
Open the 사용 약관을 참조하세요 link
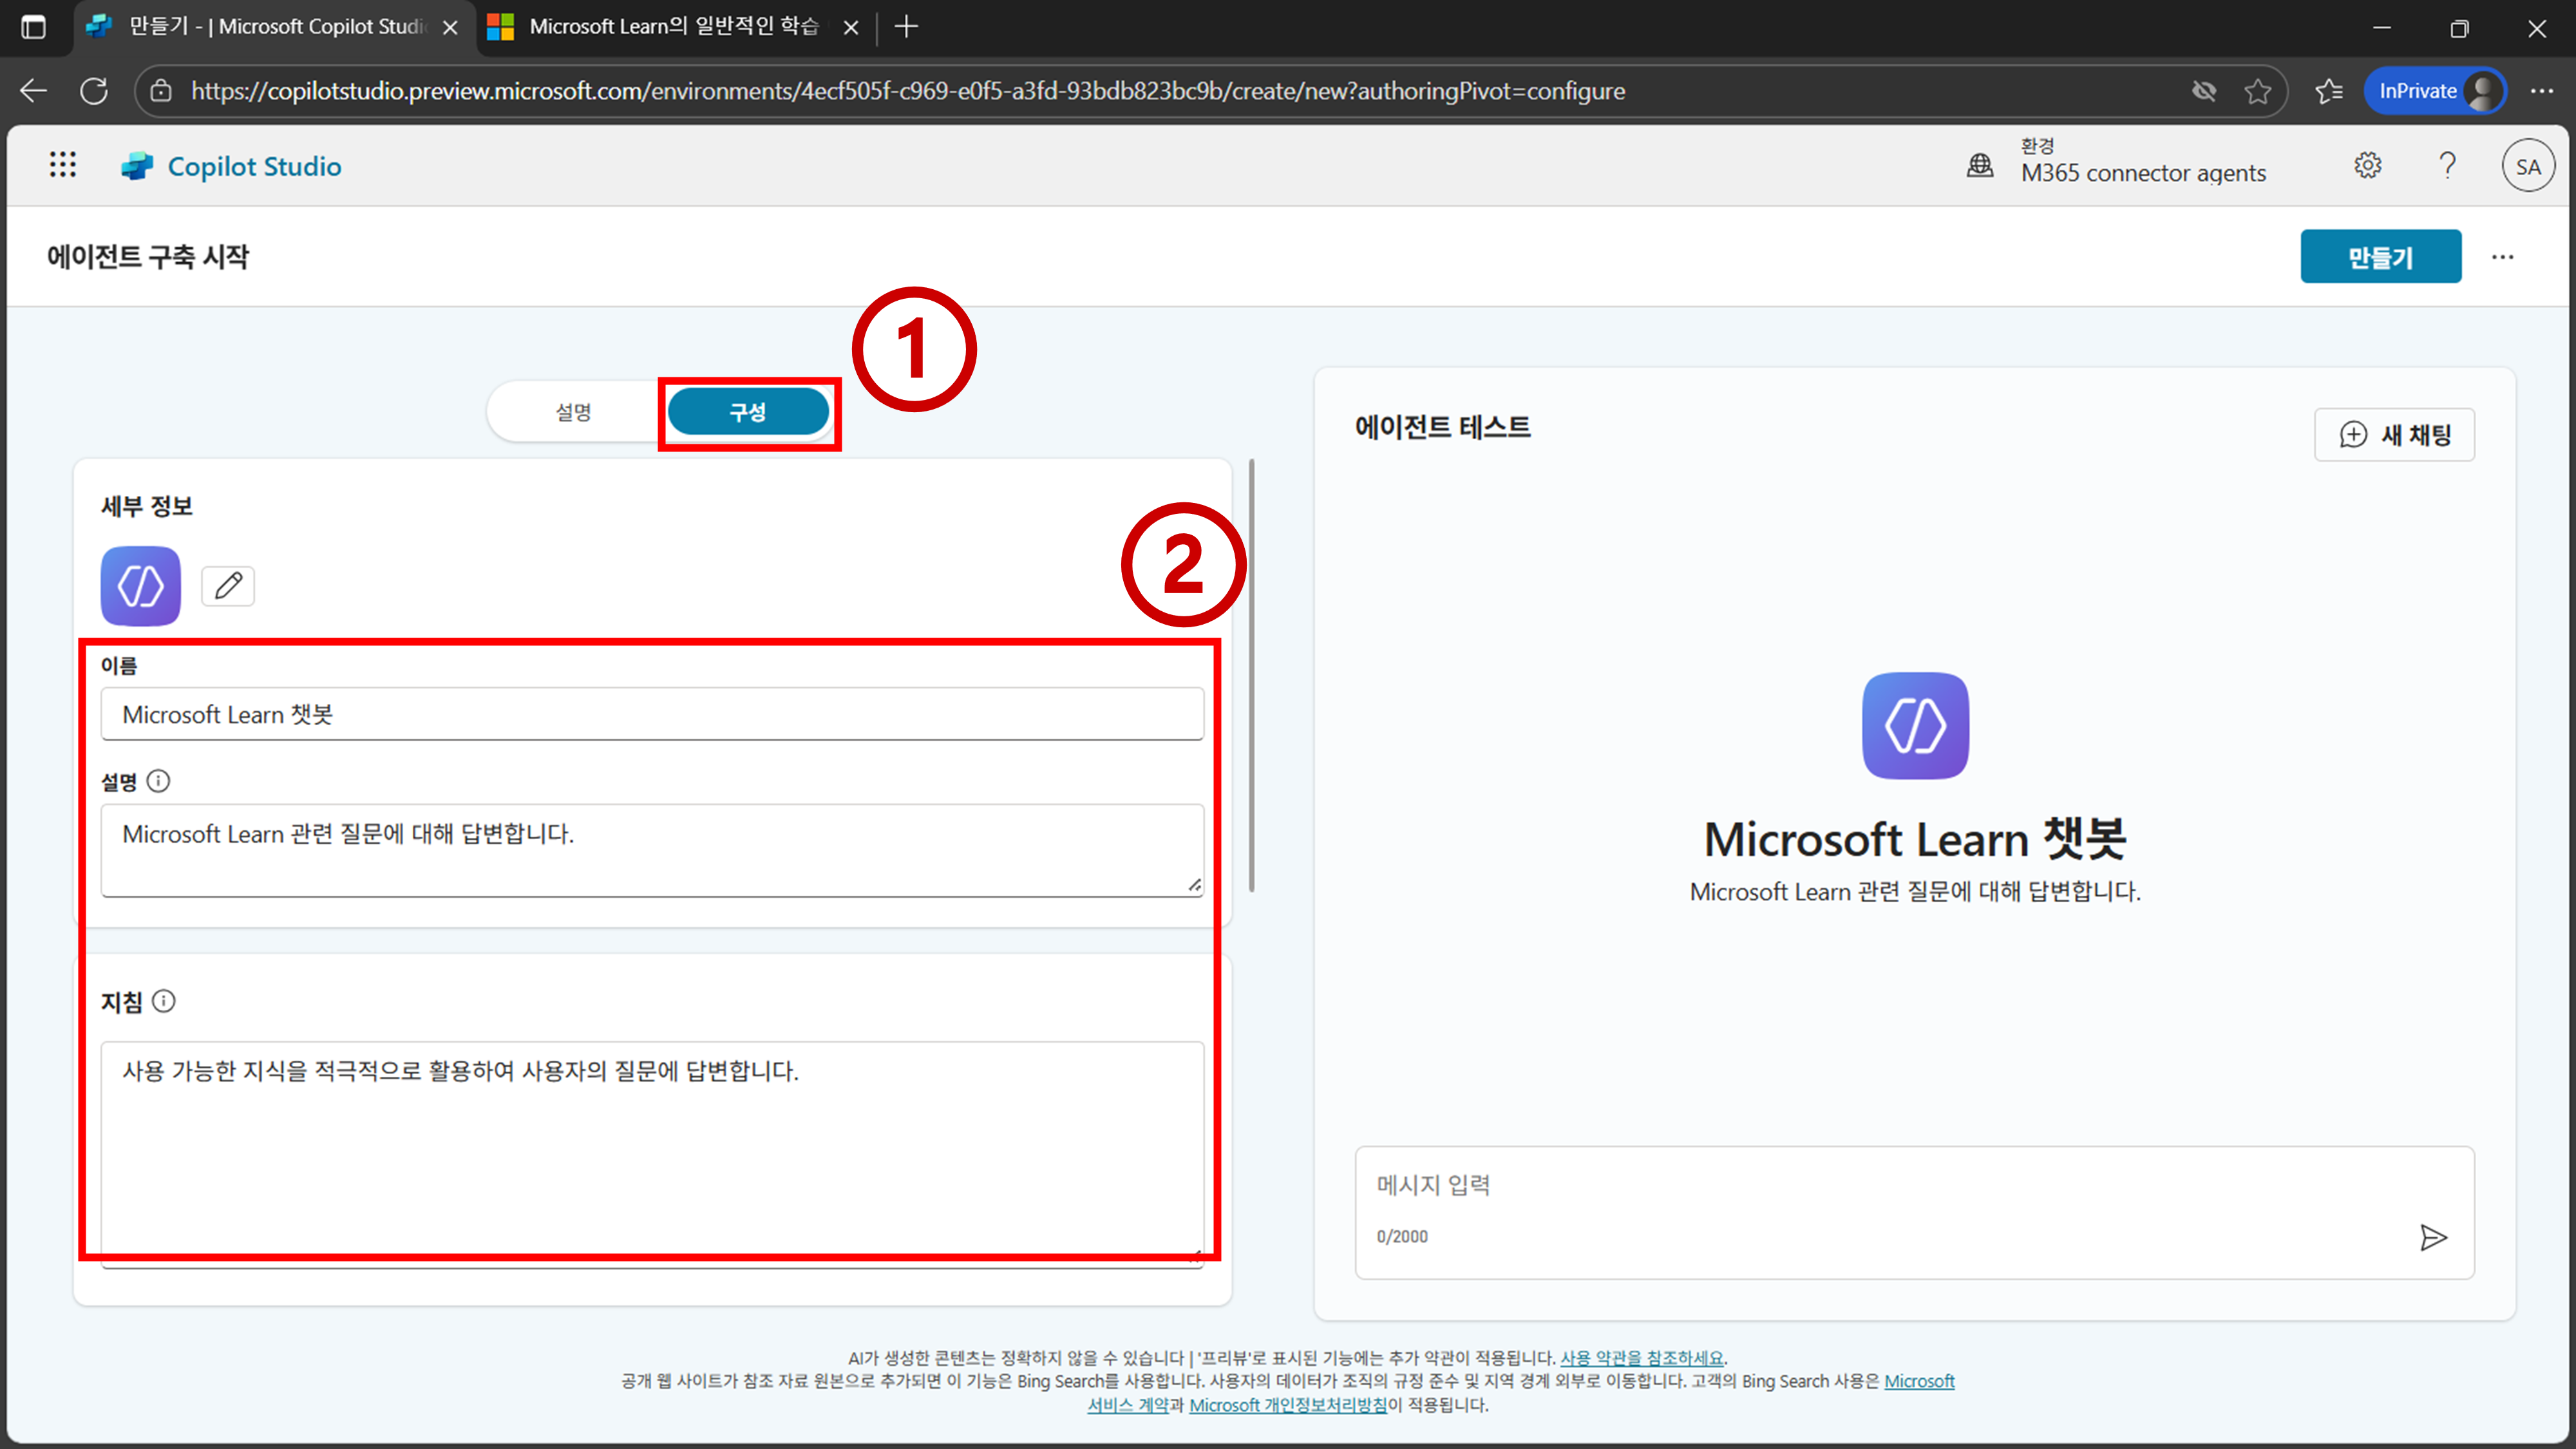1641,1358
